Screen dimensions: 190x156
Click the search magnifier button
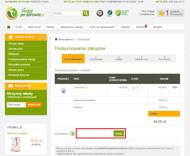pyautogui.click(x=86, y=13)
